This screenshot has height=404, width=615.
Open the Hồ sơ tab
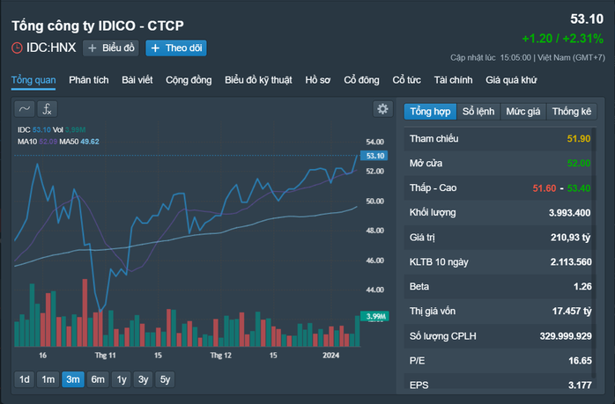[x=318, y=80]
